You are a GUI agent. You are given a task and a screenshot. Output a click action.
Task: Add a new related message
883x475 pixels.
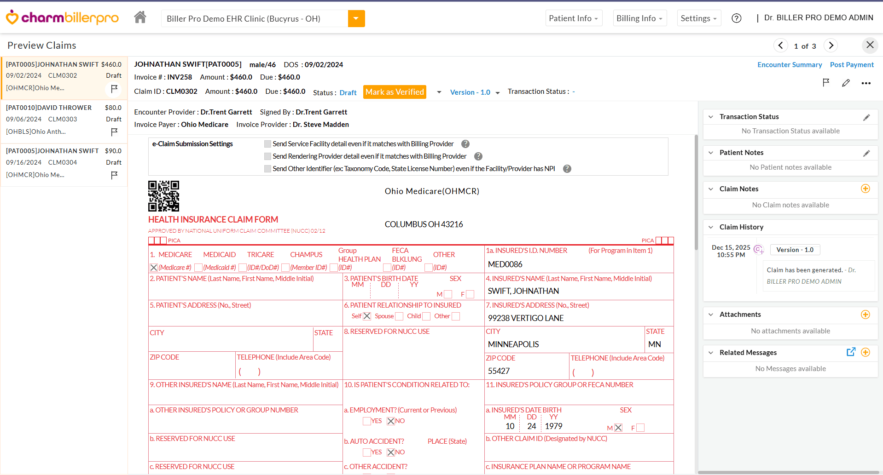tap(866, 352)
